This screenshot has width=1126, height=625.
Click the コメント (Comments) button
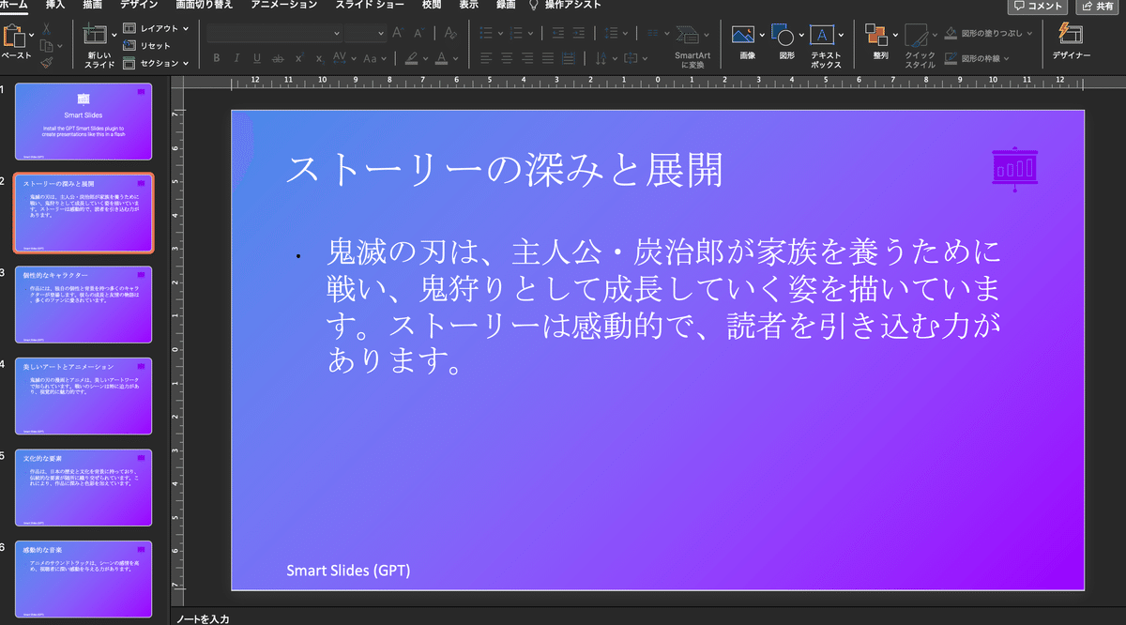(1038, 6)
